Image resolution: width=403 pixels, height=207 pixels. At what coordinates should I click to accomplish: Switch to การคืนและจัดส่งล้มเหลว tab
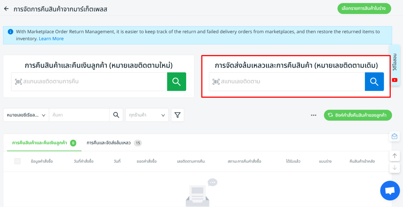[x=114, y=143]
